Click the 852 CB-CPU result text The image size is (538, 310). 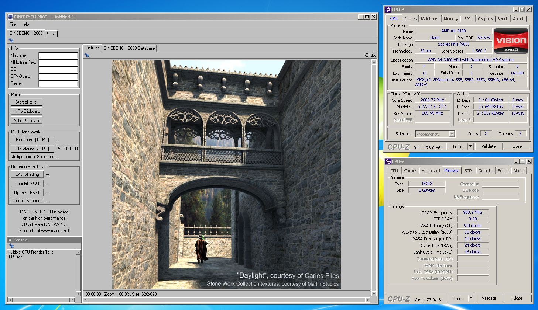click(x=67, y=149)
